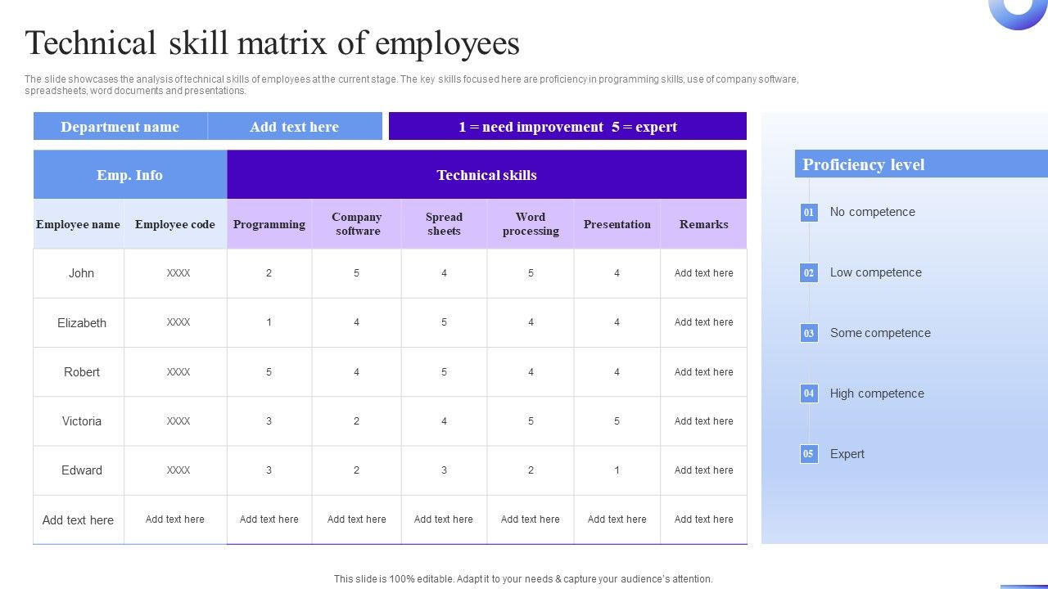
Task: Click the 02 proficiency number badge
Action: coord(809,273)
